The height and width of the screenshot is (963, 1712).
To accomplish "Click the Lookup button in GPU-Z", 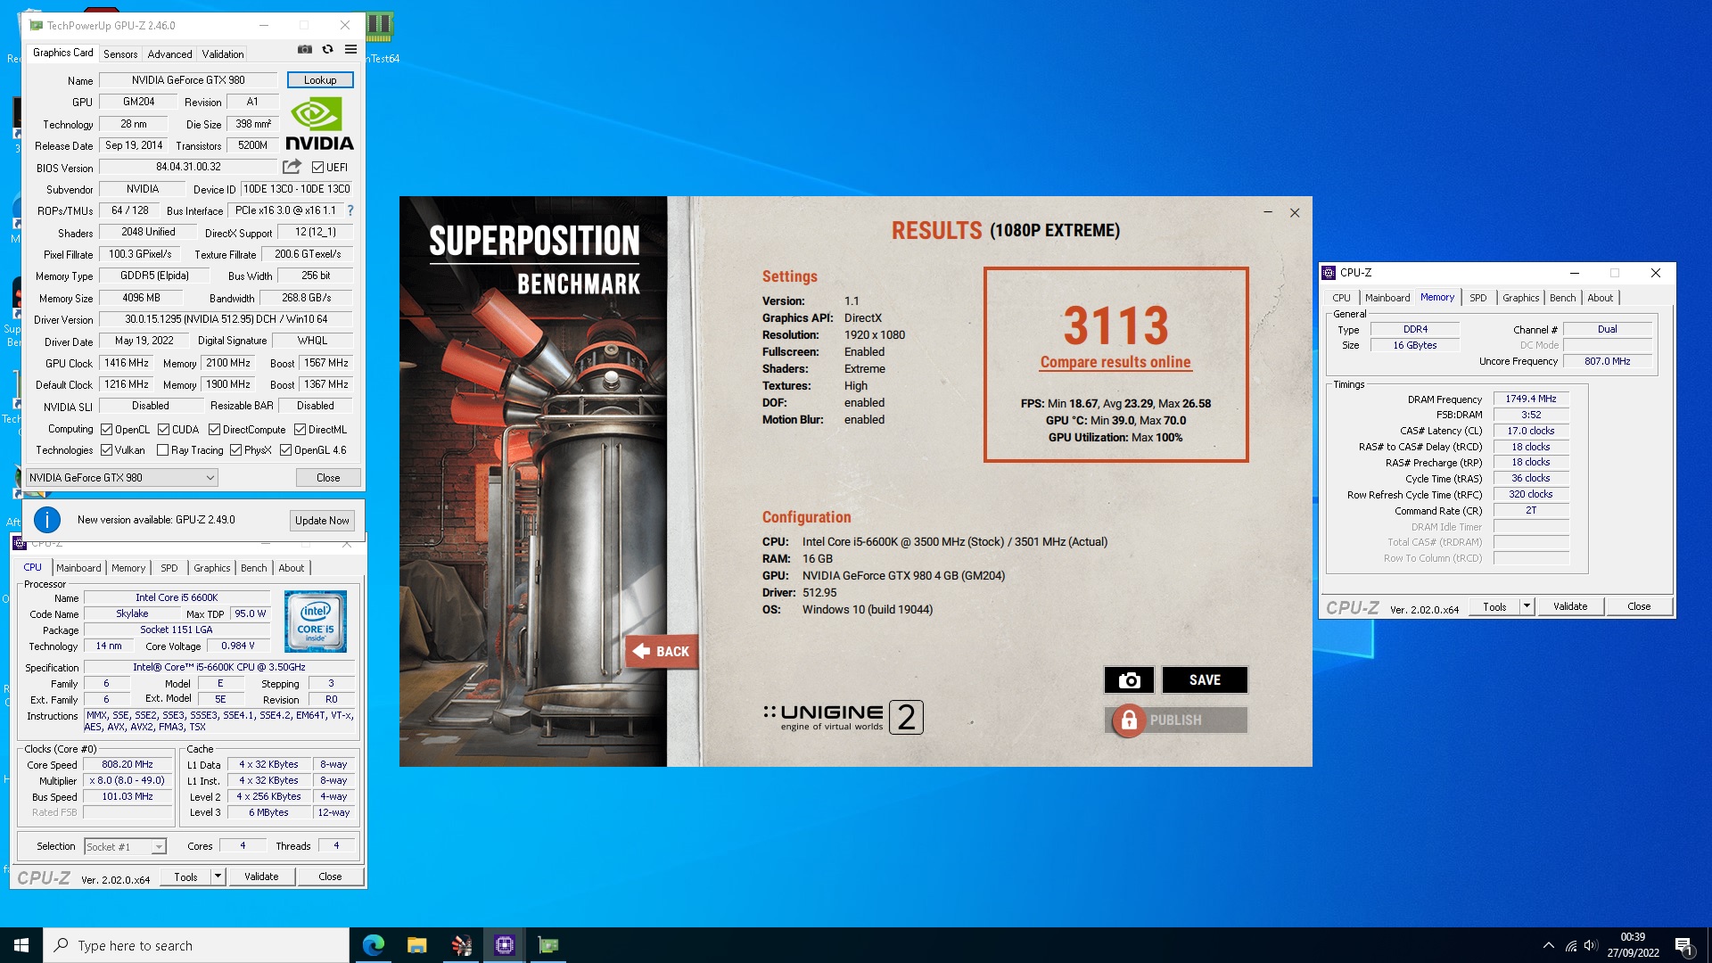I will coord(320,80).
